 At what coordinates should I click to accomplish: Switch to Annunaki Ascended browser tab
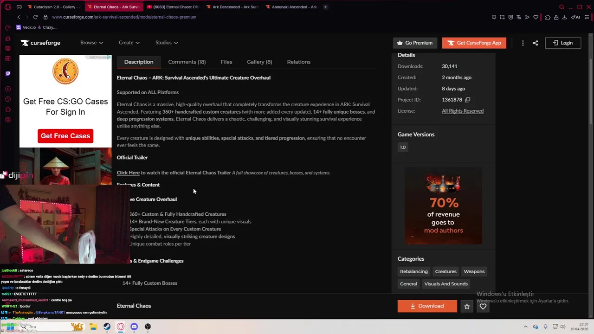[291, 7]
